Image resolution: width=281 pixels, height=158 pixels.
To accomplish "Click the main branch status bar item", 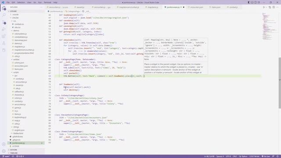I will (x=6, y=156).
